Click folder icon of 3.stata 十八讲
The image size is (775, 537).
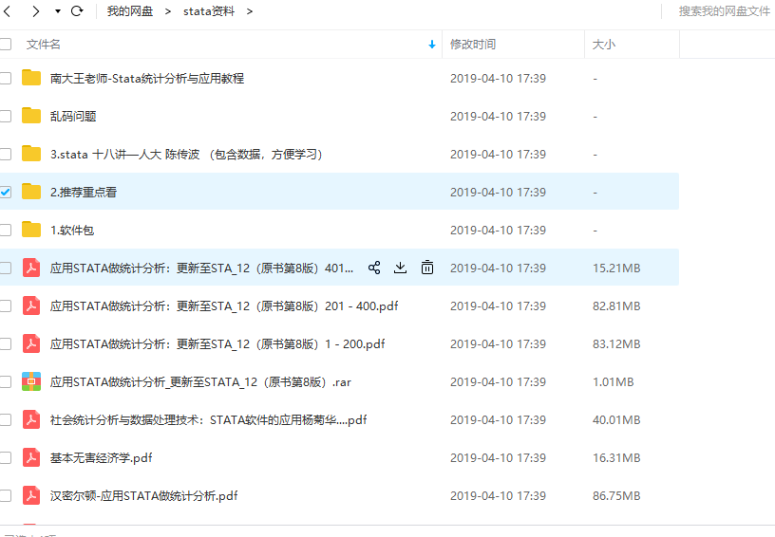(x=31, y=154)
